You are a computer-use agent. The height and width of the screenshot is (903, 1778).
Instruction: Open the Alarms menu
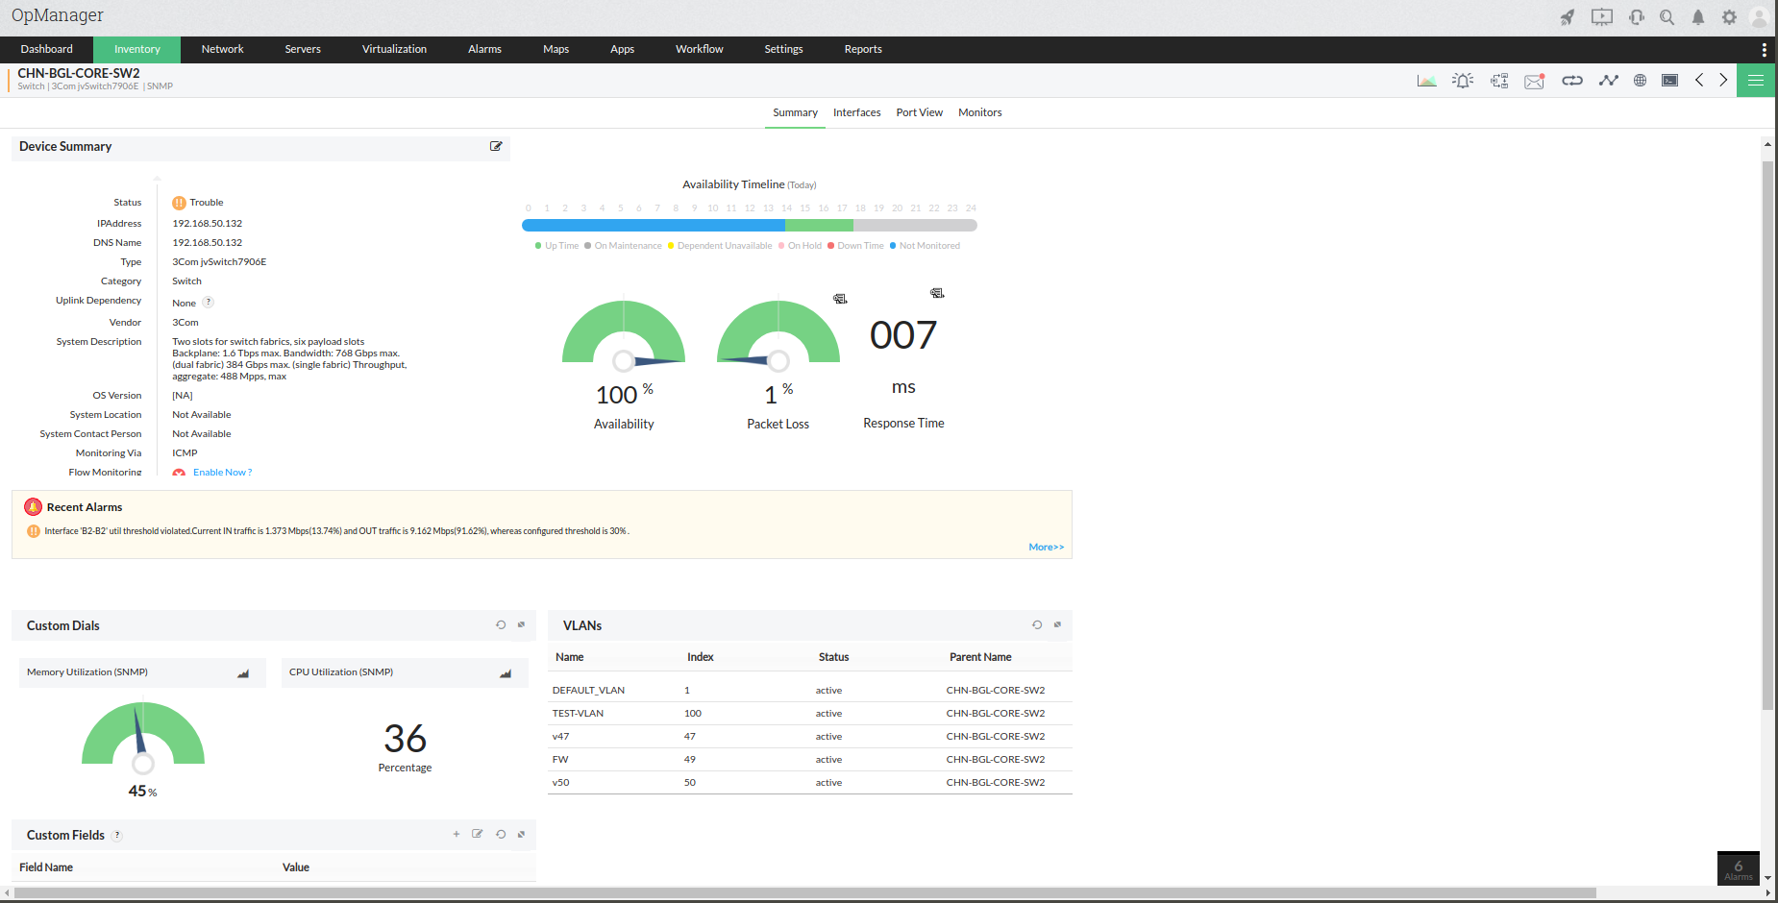click(x=484, y=50)
